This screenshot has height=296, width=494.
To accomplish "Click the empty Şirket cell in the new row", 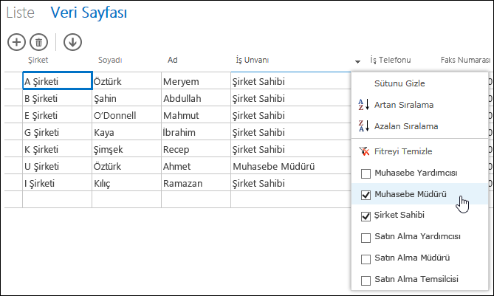I will click(x=58, y=199).
